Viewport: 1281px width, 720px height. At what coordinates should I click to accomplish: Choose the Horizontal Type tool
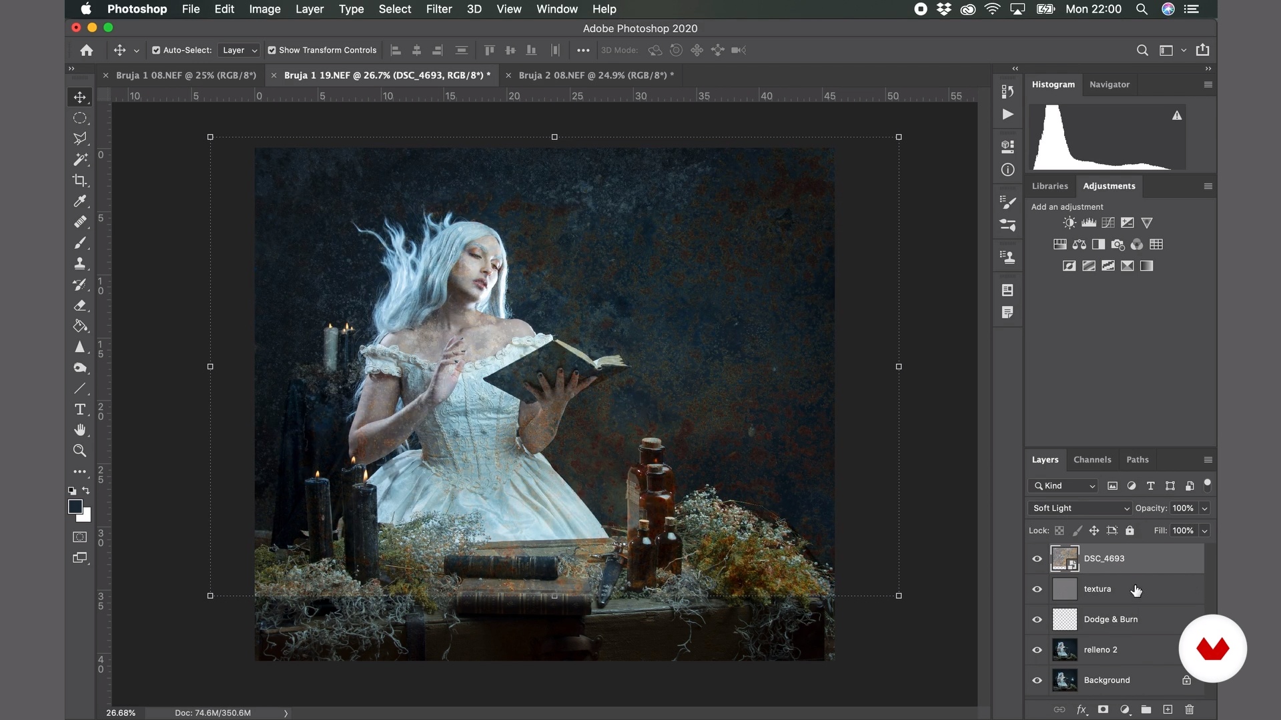pos(79,409)
